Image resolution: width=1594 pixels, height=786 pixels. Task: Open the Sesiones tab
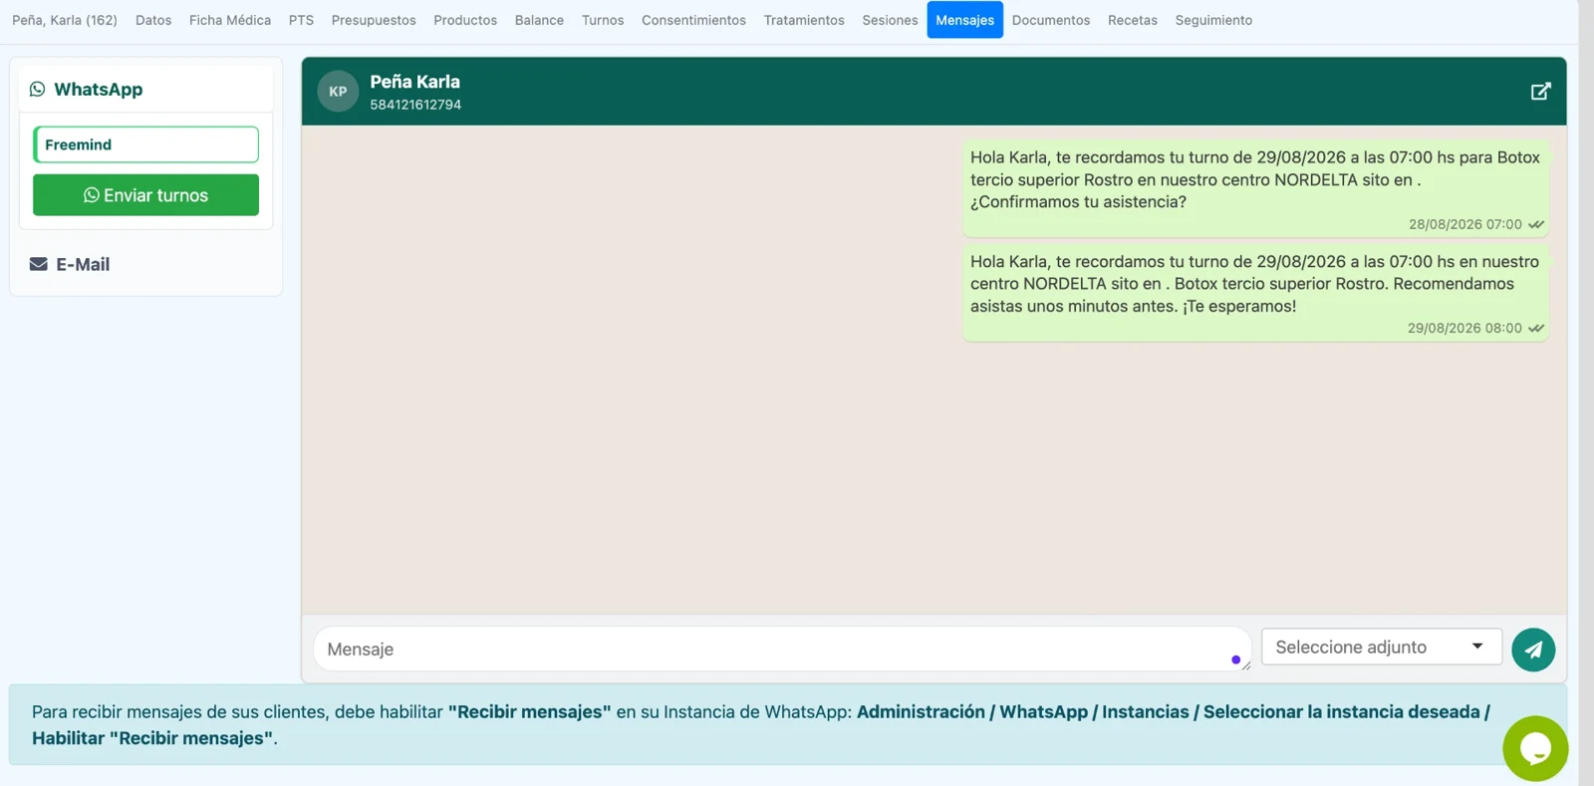coord(890,20)
